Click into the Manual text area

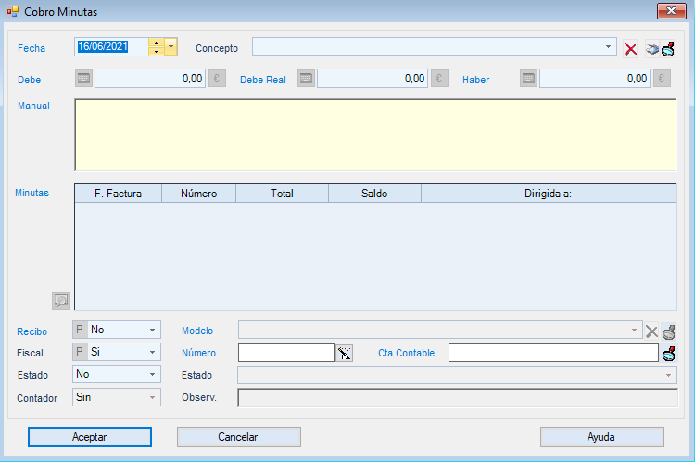[374, 134]
